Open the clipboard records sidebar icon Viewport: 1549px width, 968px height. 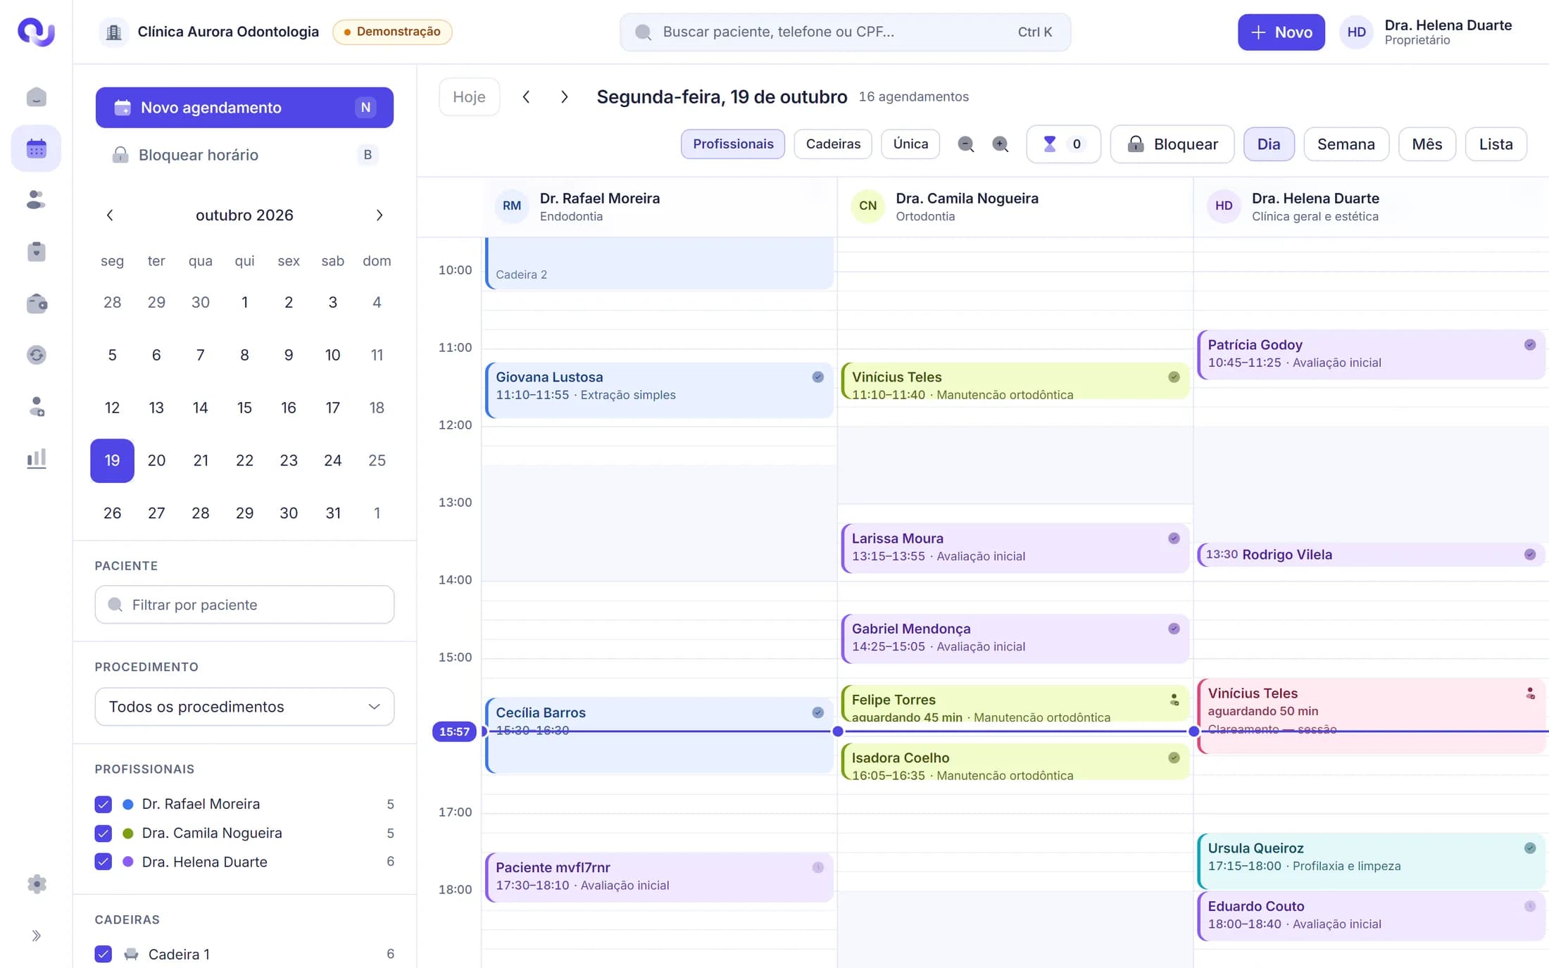pos(36,251)
